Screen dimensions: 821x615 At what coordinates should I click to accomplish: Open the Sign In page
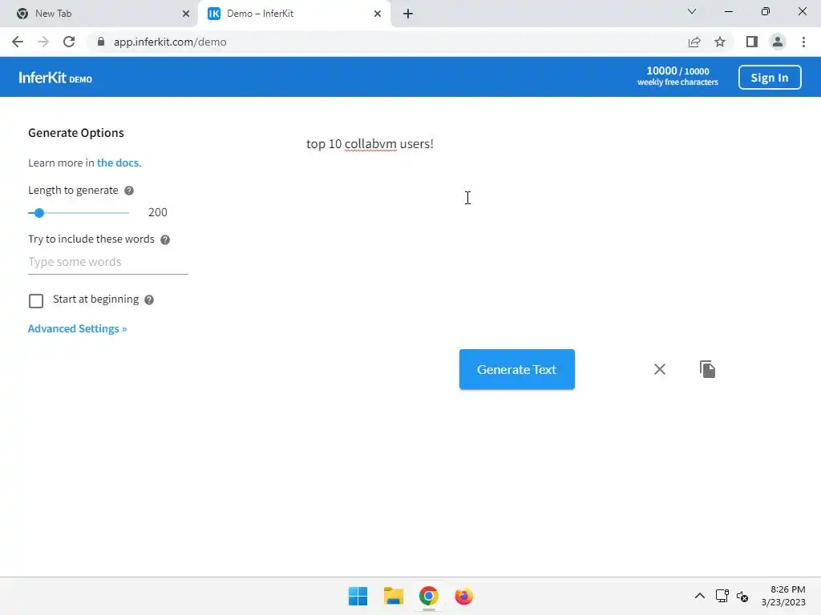[x=770, y=78]
